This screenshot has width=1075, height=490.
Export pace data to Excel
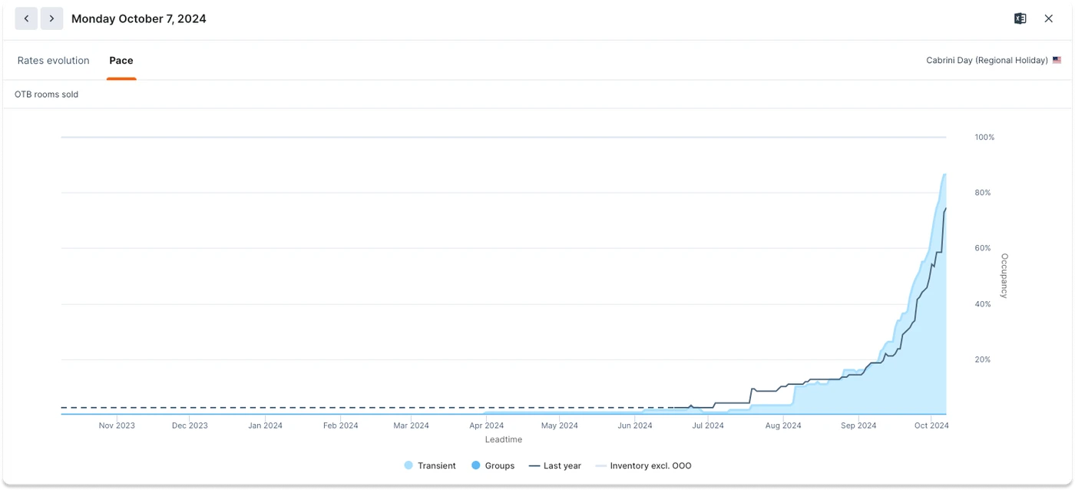(1020, 18)
